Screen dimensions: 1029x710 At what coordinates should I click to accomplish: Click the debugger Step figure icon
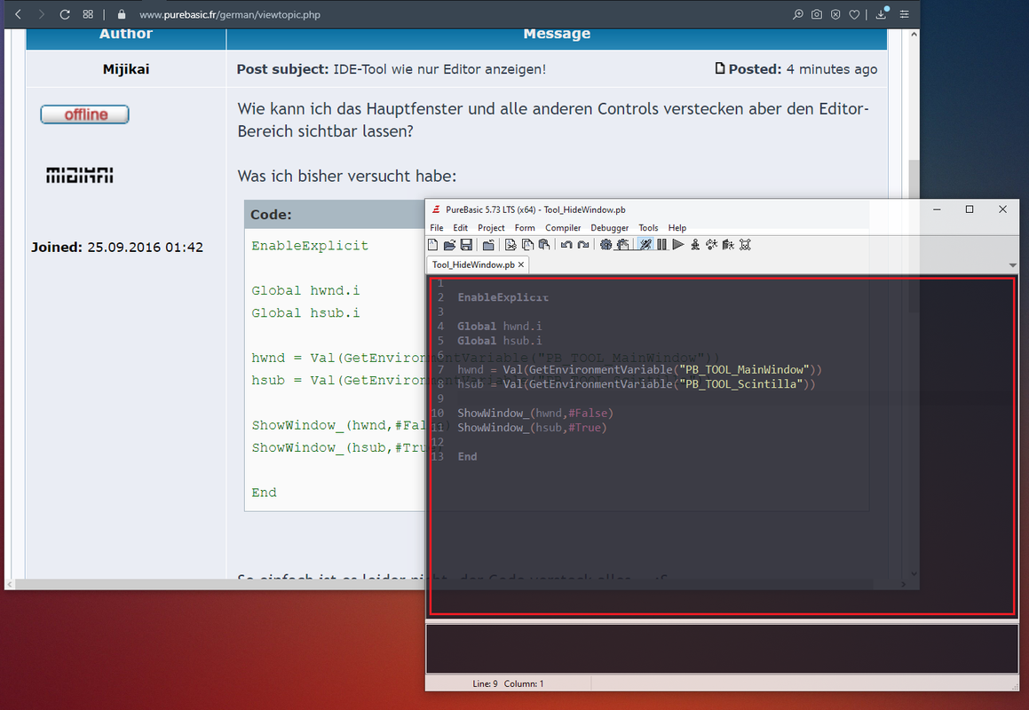[695, 245]
